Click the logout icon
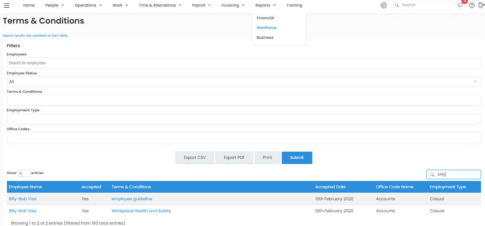The image size is (485, 226). click(481, 5)
